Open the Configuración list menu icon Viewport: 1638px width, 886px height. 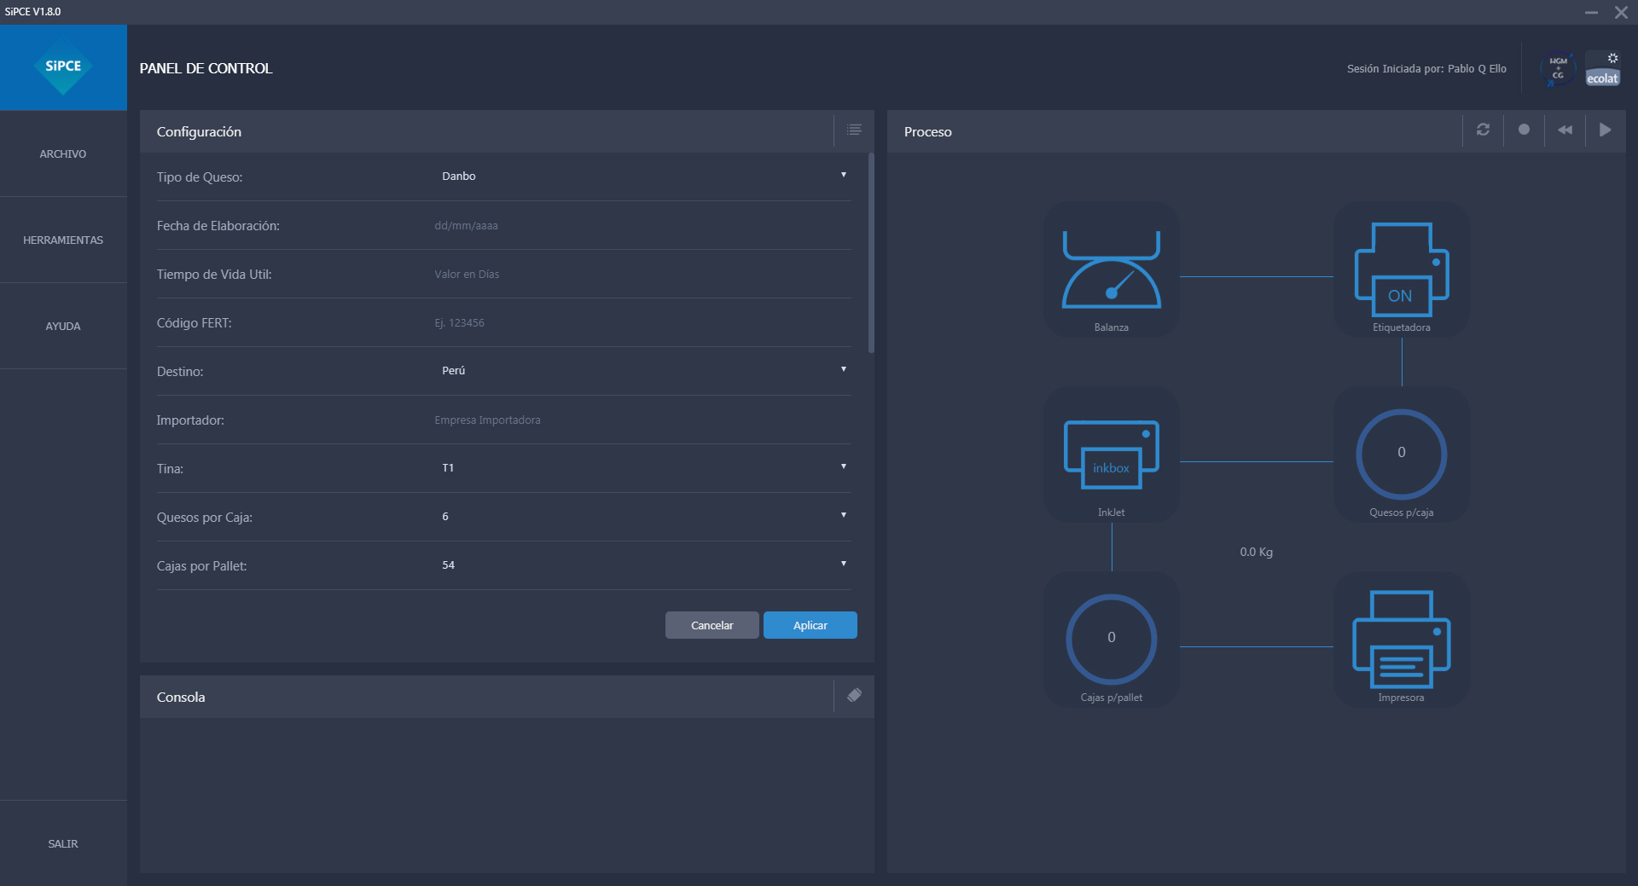(x=854, y=130)
